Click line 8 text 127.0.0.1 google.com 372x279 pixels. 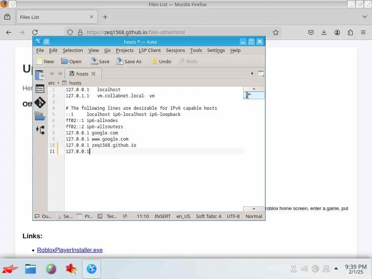click(92, 133)
